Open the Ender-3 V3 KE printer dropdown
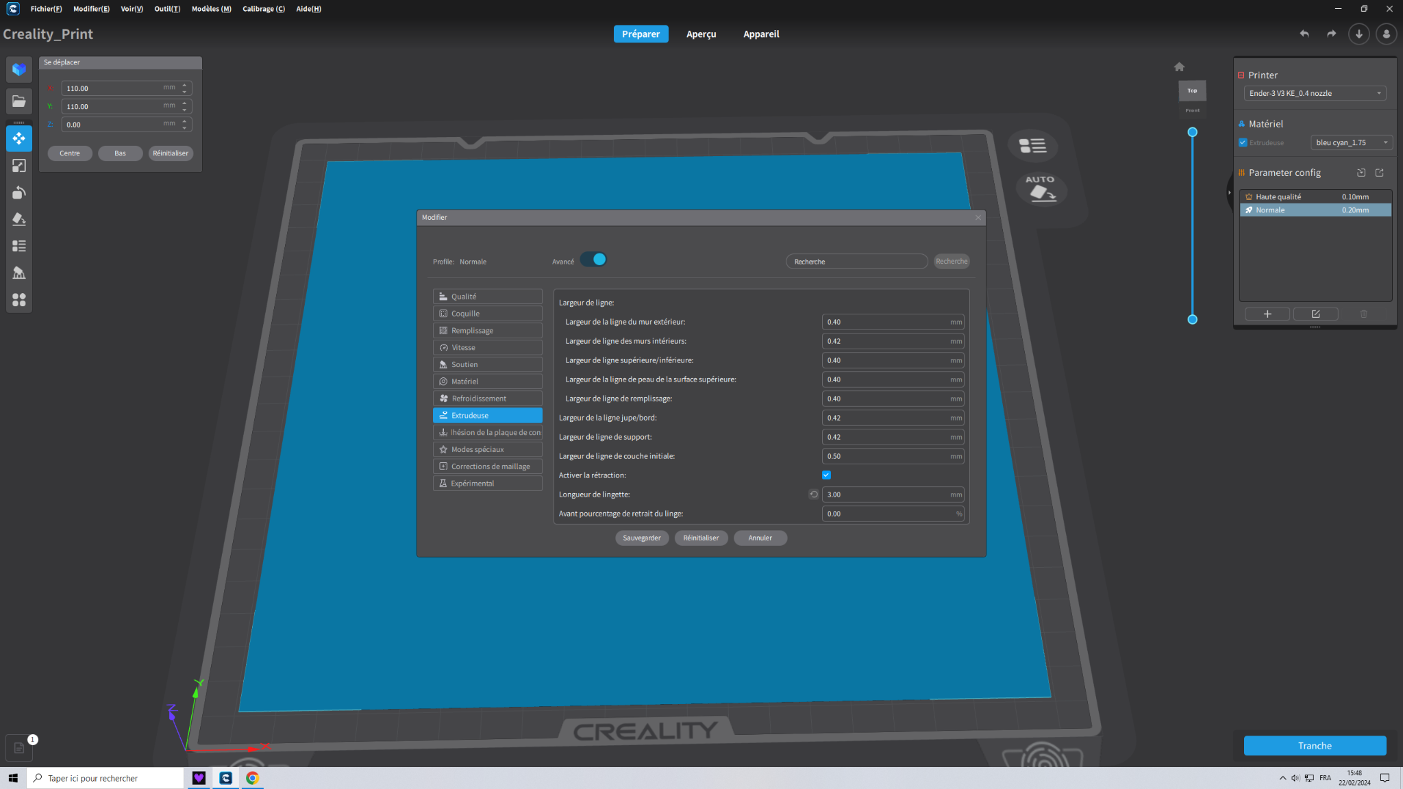This screenshot has height=789, width=1403. (x=1315, y=93)
